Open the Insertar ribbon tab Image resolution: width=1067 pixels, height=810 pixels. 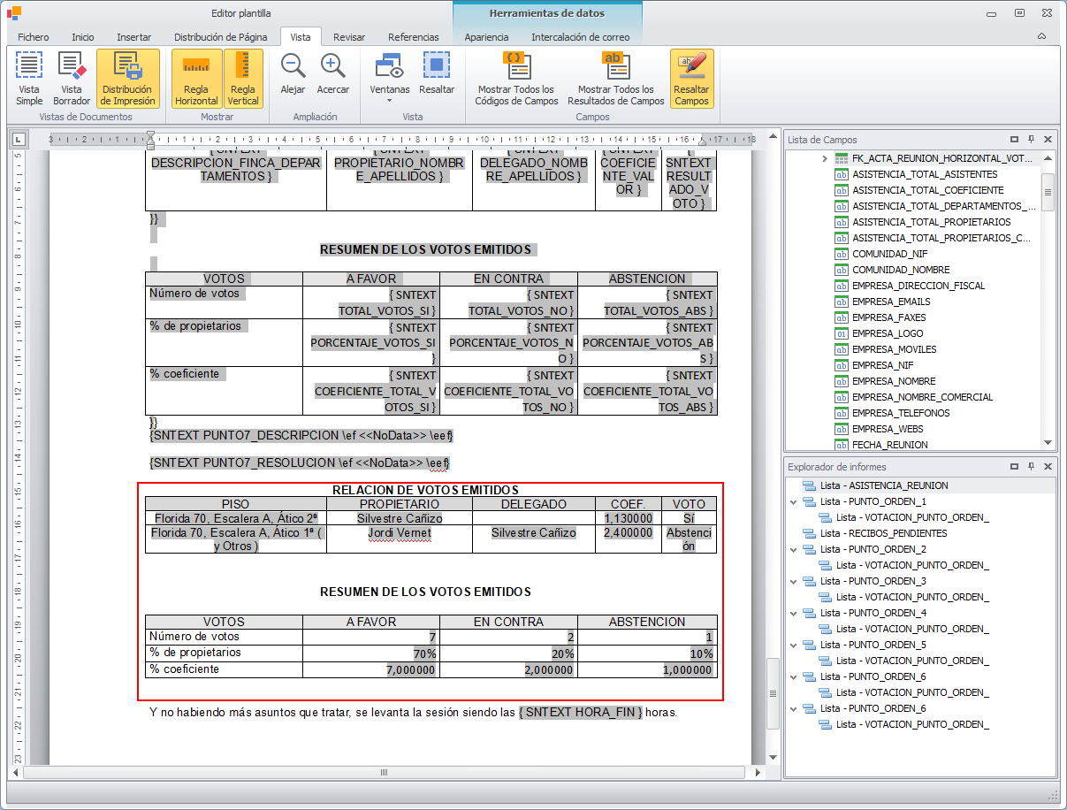pos(133,37)
